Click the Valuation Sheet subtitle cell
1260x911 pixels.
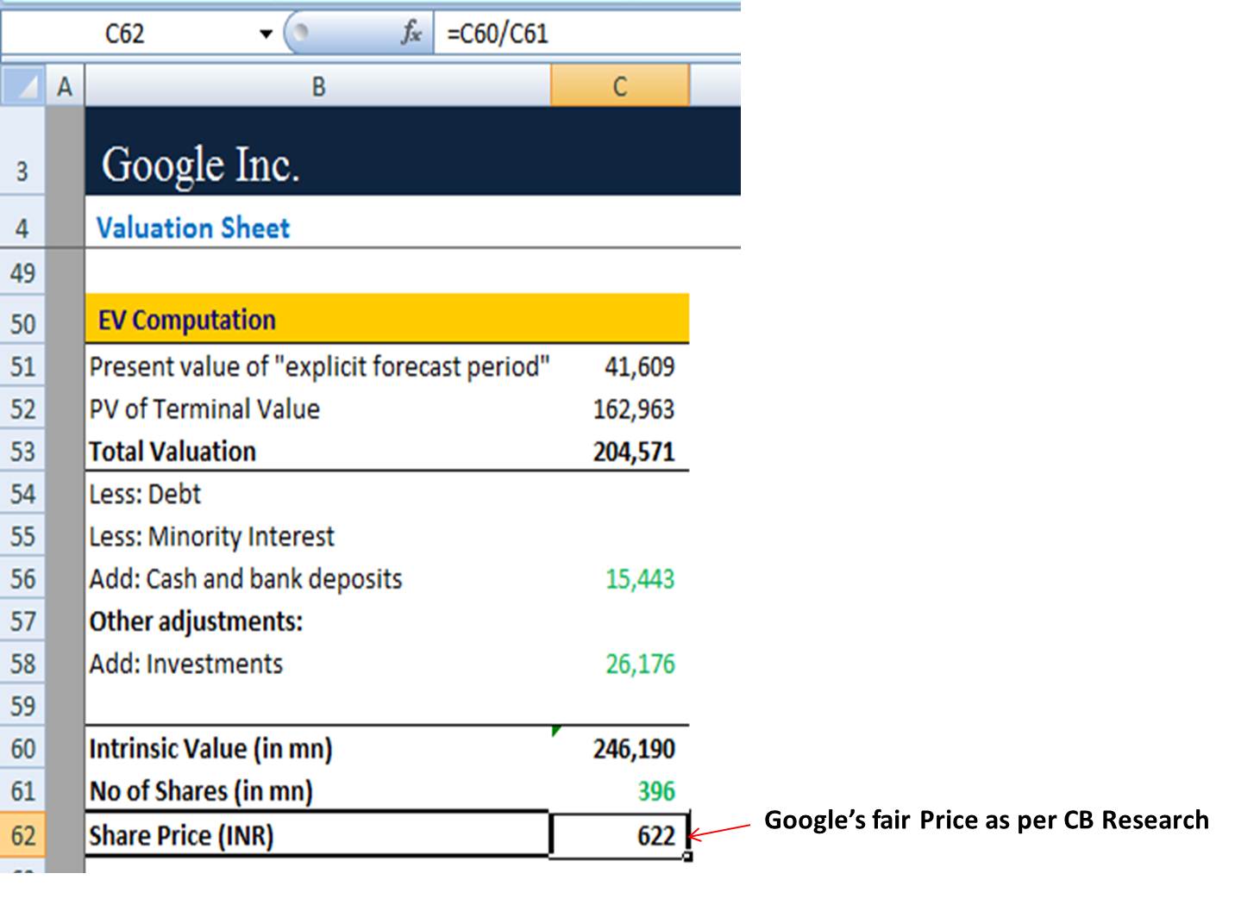193,228
